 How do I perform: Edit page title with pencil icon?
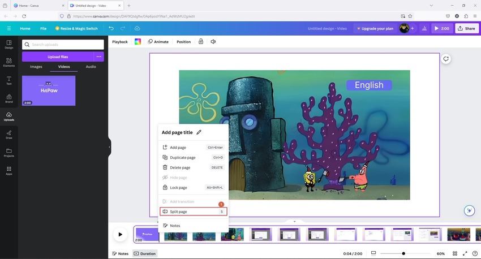point(199,132)
